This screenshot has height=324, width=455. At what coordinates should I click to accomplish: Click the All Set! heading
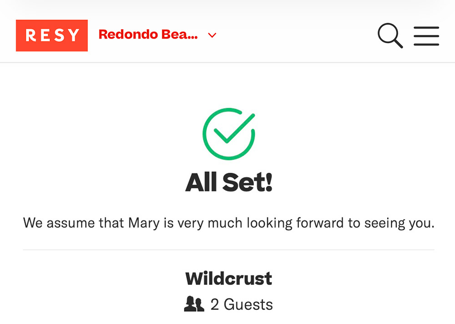click(x=229, y=183)
